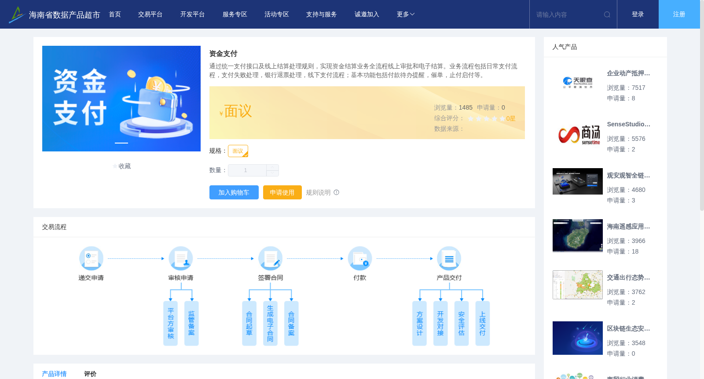Click 加入购物车 button
The height and width of the screenshot is (379, 704).
[x=234, y=192]
